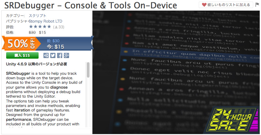Screen dimensions: 261x135
Task: Share on Google Plus icon
Action: 66,55
